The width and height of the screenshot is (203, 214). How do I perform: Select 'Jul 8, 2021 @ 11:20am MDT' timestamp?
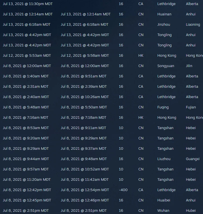[27, 180]
